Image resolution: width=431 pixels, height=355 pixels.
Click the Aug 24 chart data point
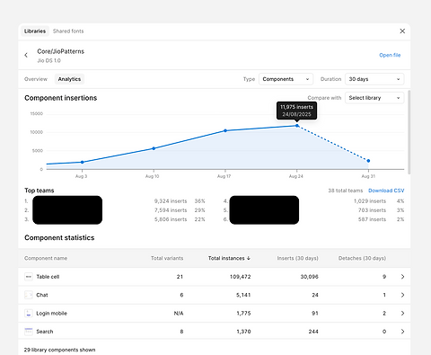[297, 126]
